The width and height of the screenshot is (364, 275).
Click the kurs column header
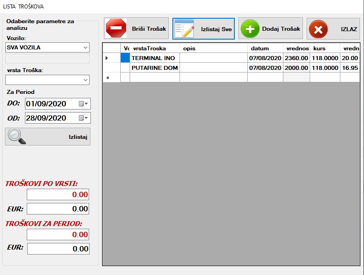point(324,48)
